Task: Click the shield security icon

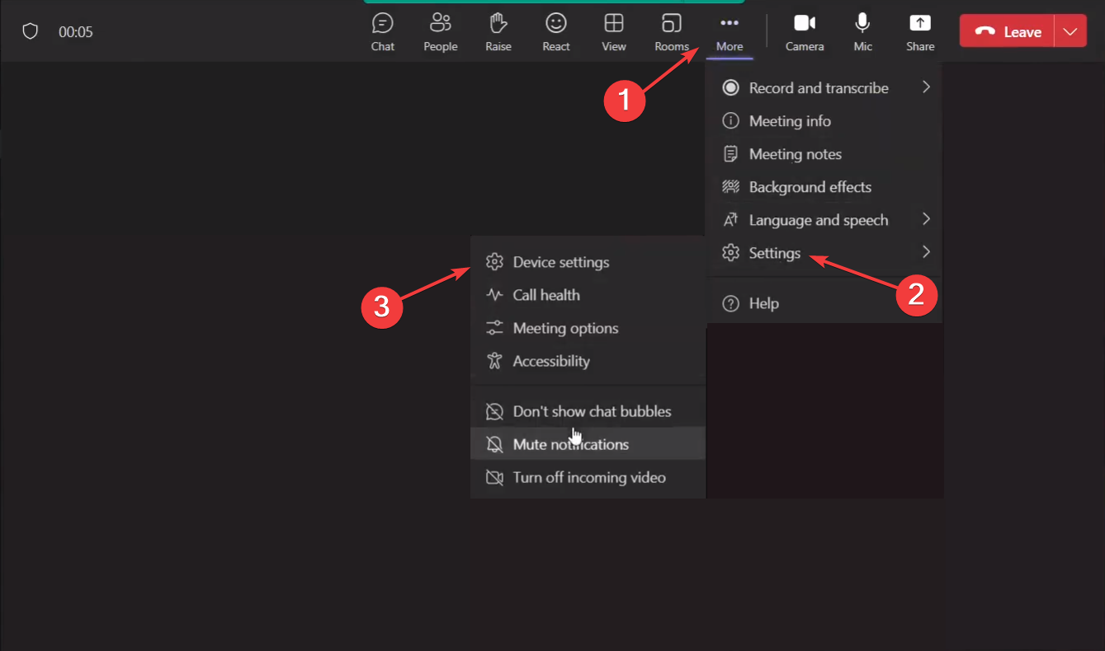Action: [x=31, y=32]
